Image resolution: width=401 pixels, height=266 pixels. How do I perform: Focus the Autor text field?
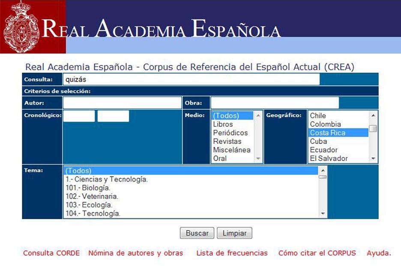tap(122, 103)
